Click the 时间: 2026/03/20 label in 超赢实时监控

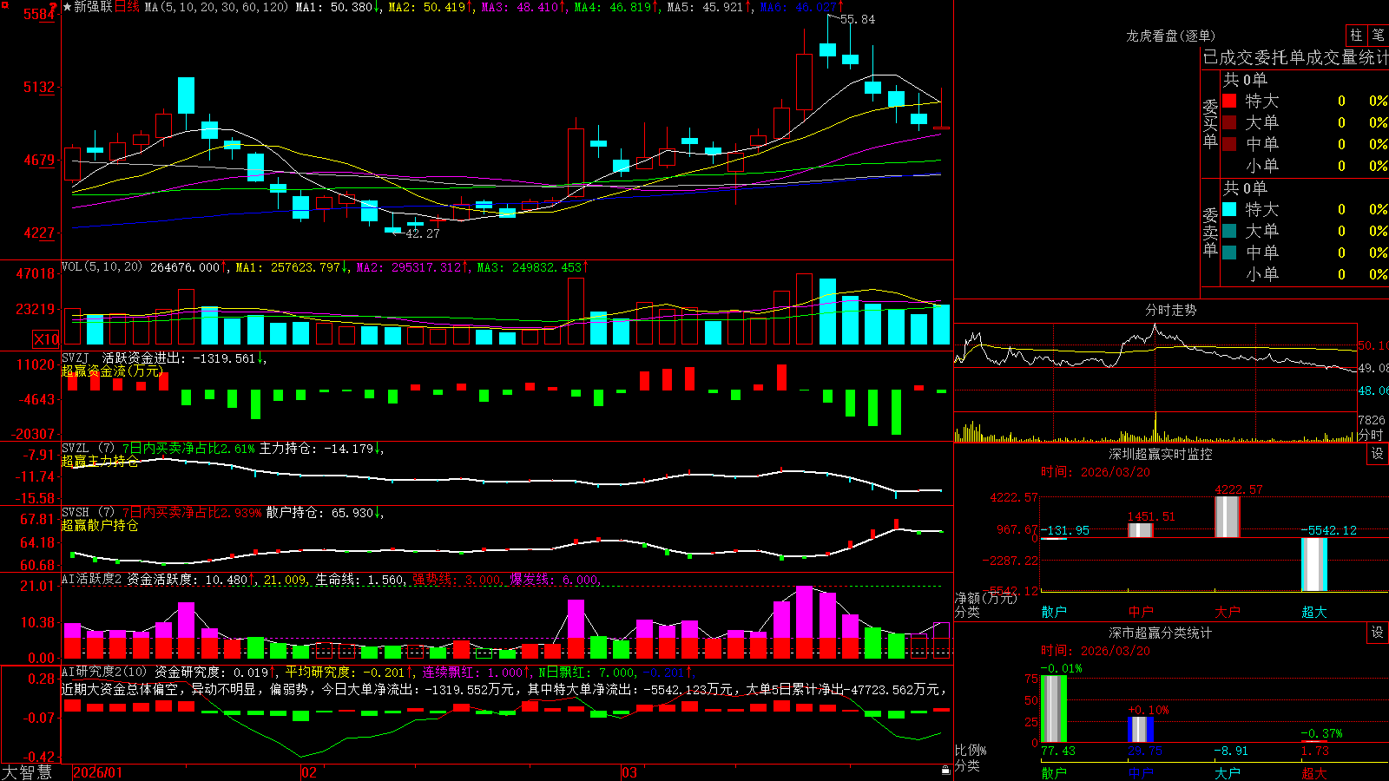[1096, 472]
